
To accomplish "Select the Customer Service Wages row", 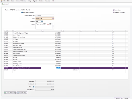I will tap(66, 37).
